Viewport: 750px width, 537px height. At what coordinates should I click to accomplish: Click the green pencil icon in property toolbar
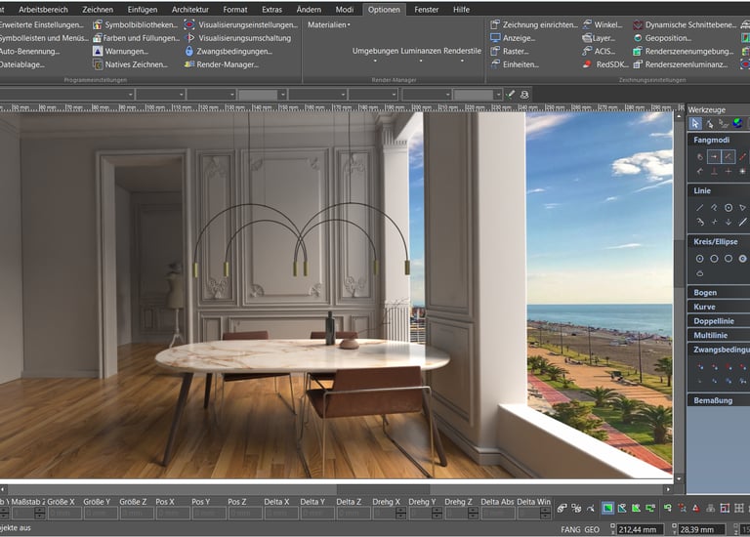point(510,94)
